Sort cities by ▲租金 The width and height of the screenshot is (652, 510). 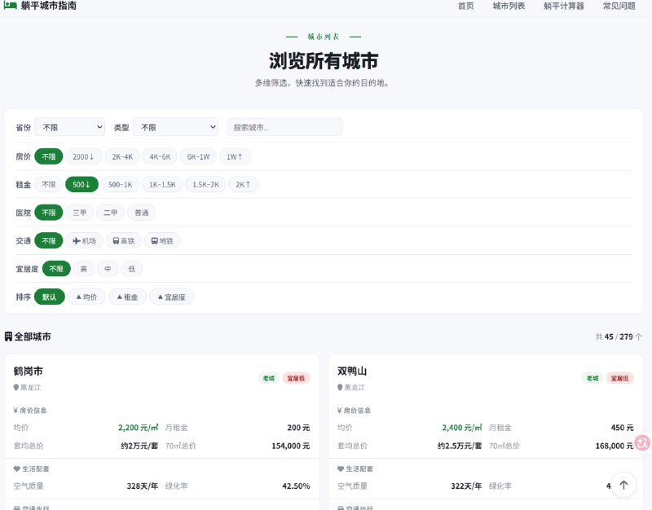tap(127, 297)
